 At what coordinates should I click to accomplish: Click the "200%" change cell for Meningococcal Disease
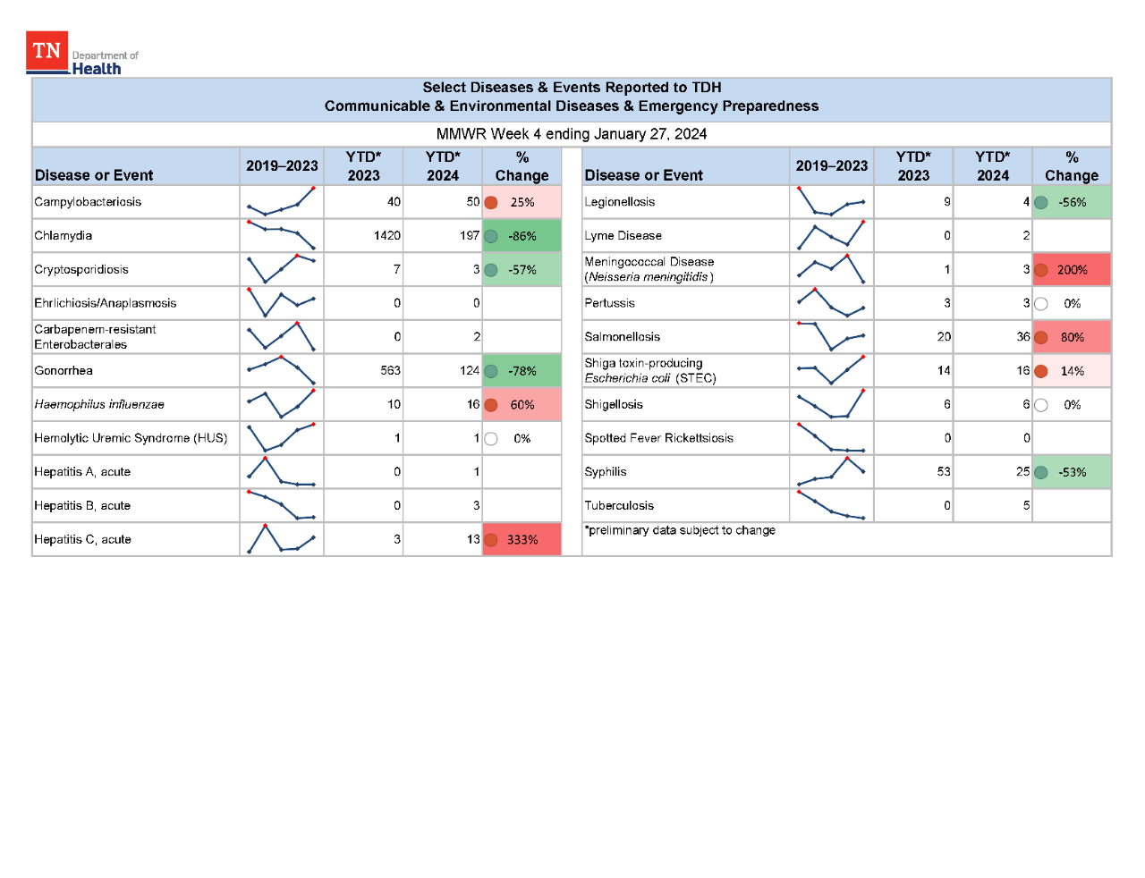(x=1072, y=269)
